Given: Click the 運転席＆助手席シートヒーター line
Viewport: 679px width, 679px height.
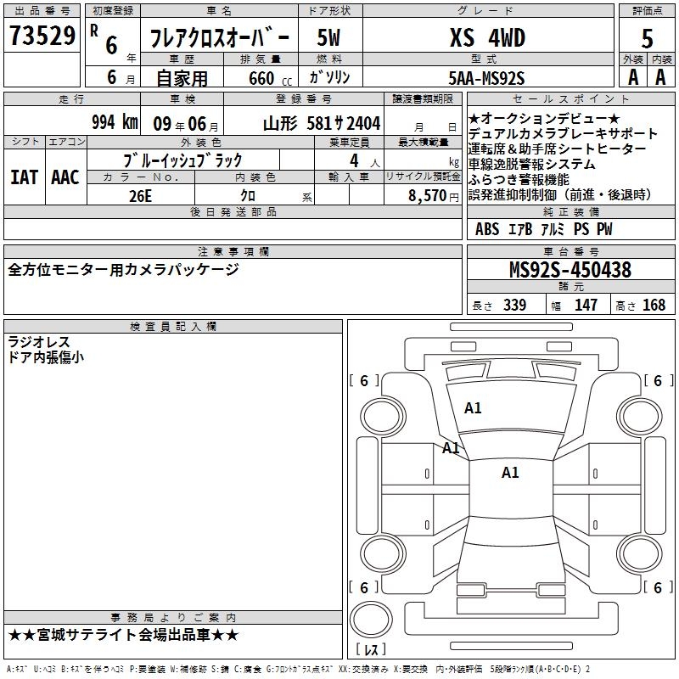Looking at the screenshot, I should (x=558, y=149).
